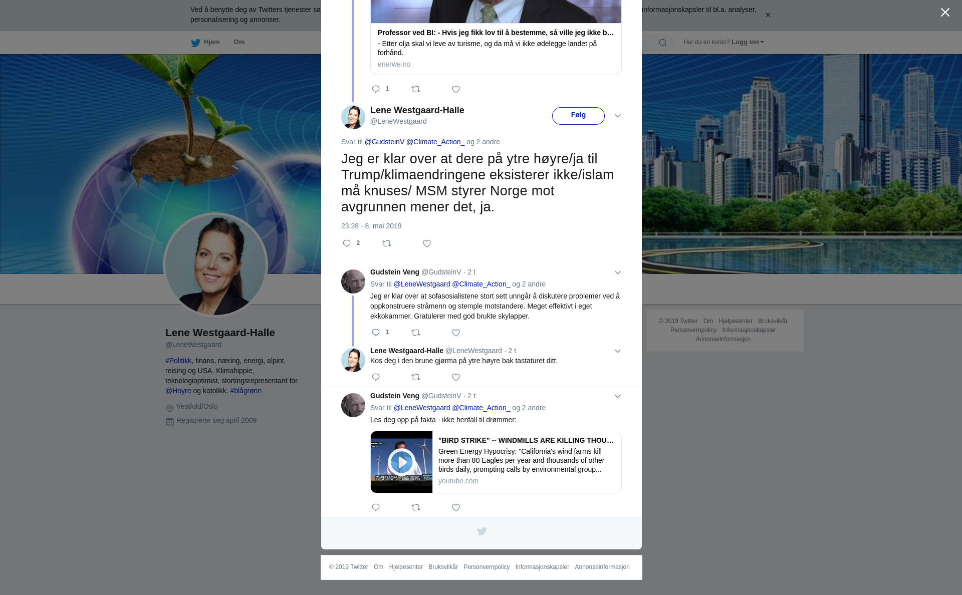Reply to the 'Kos deg i den brune gjørma' tweet

[376, 377]
